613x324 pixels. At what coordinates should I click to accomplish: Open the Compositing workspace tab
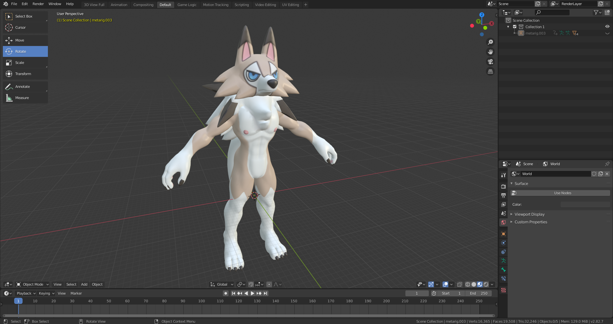(x=143, y=5)
